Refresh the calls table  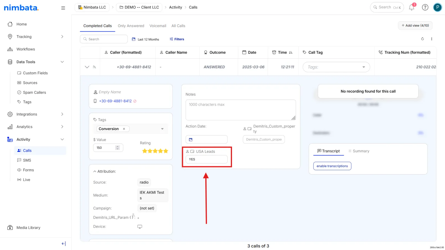click(422, 39)
